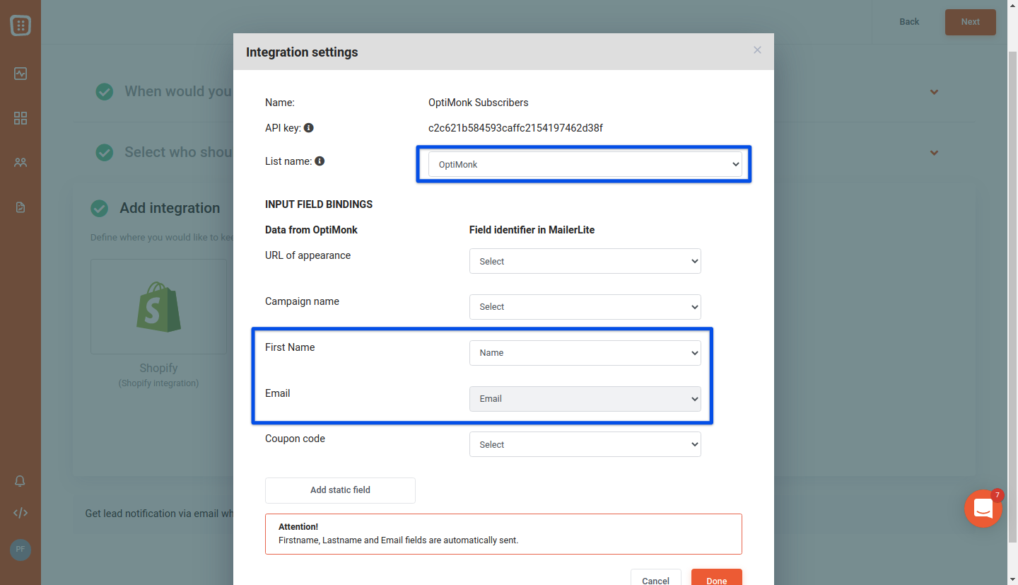The width and height of the screenshot is (1018, 585).
Task: Open the code embed icon in sidebar
Action: pos(21,513)
